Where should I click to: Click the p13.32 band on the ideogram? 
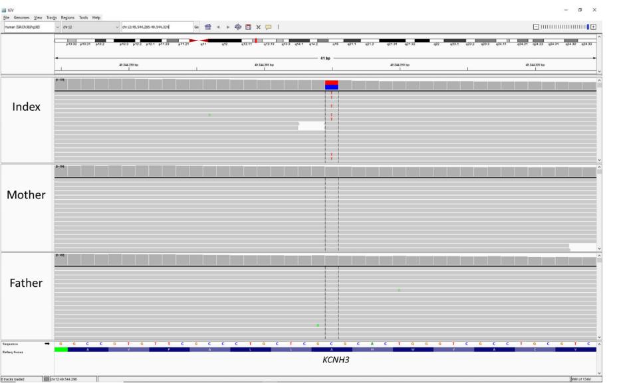click(x=72, y=40)
